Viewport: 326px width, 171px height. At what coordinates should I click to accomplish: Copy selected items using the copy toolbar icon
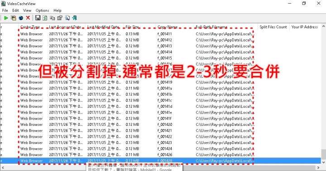53,18
